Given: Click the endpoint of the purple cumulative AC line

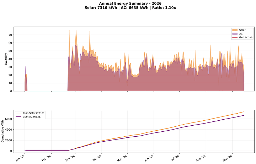Looking at the screenshot, I should click(244, 115).
